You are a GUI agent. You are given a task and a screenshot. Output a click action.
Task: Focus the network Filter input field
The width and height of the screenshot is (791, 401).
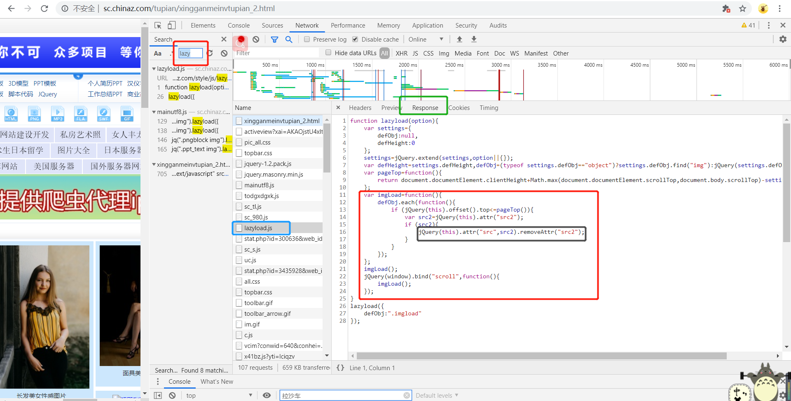[276, 53]
